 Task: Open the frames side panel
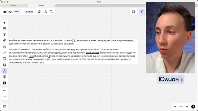(4, 107)
